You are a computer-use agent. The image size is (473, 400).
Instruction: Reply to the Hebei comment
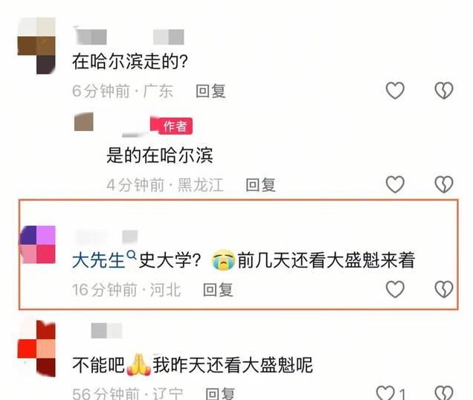point(218,290)
